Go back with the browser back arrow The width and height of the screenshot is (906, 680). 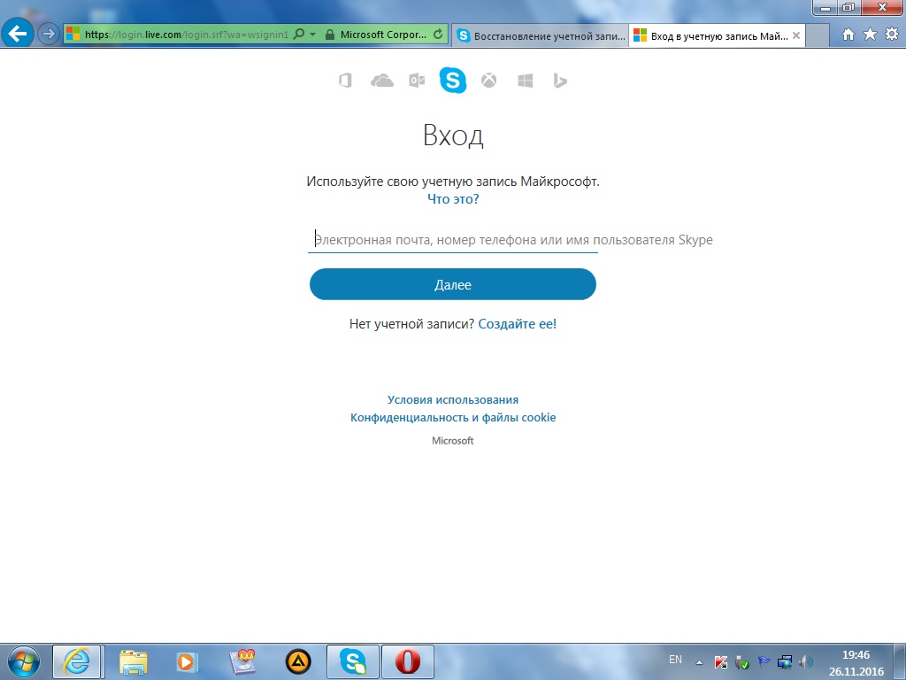point(19,35)
